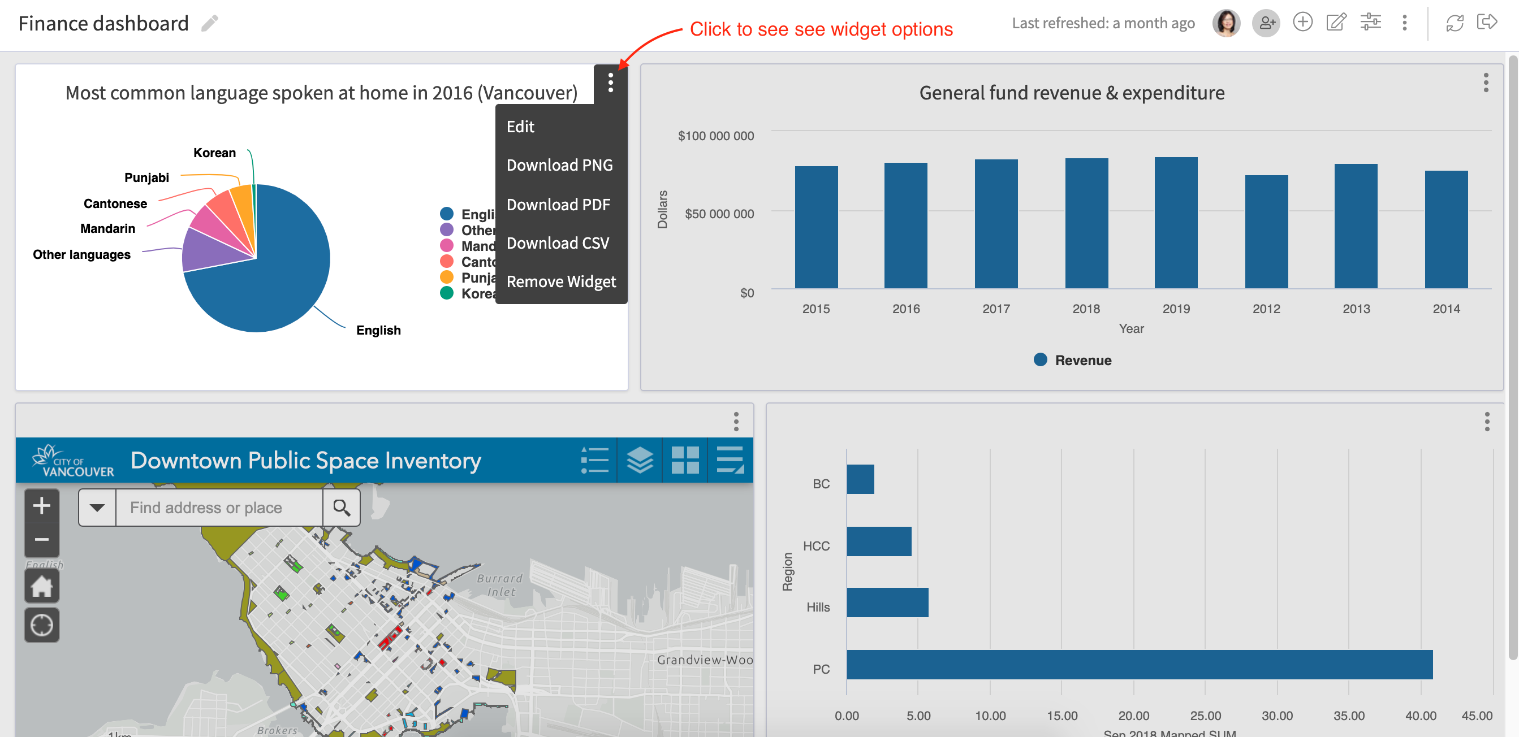Viewport: 1519px width, 737px height.
Task: Select Download PNG from widget menu
Action: click(x=559, y=165)
